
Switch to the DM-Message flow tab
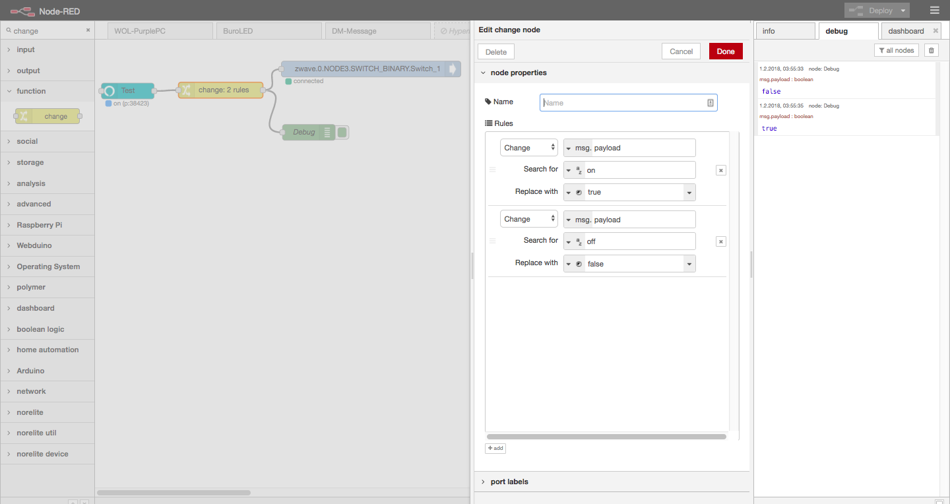[x=377, y=31]
